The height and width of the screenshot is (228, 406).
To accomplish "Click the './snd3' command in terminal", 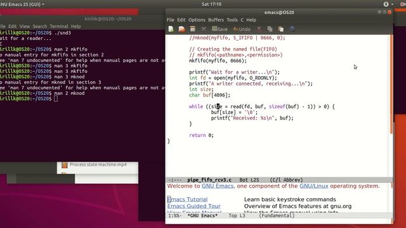I will pos(63,33).
